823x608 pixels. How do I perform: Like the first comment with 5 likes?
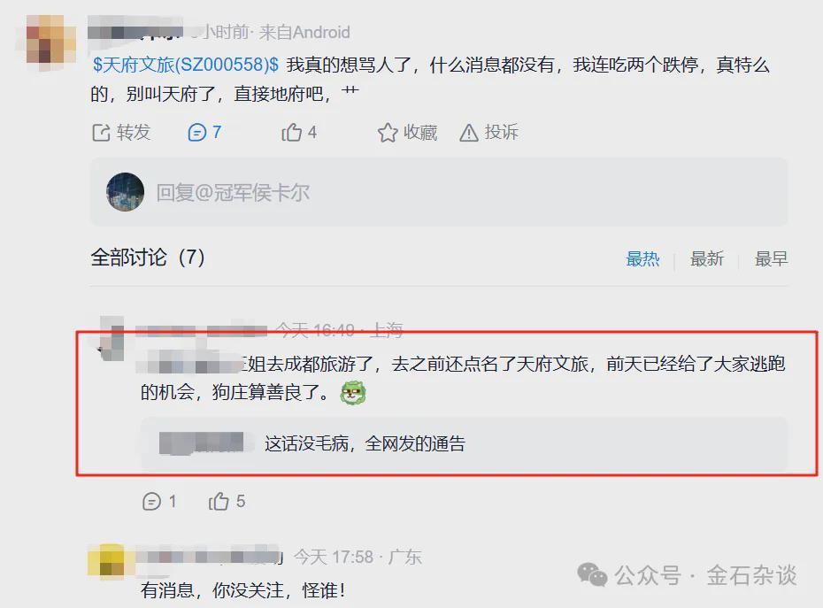219,502
